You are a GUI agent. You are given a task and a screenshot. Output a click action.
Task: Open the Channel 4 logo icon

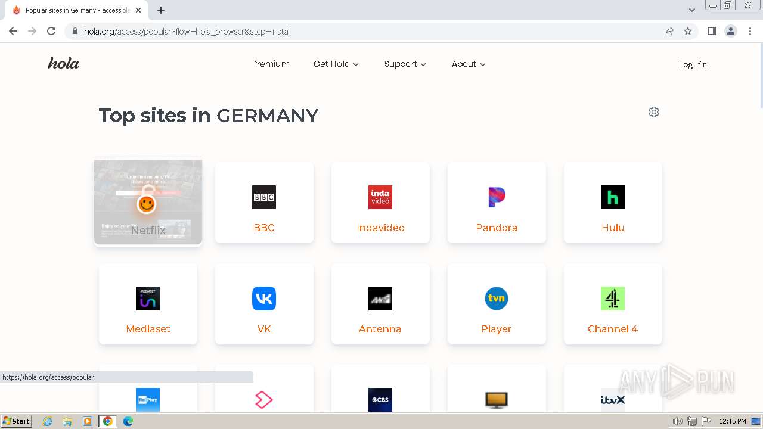pyautogui.click(x=613, y=299)
